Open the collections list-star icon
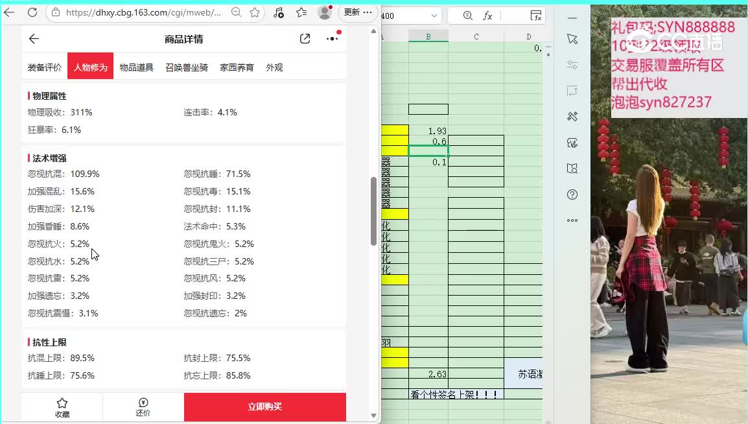The width and height of the screenshot is (748, 424). click(x=301, y=12)
